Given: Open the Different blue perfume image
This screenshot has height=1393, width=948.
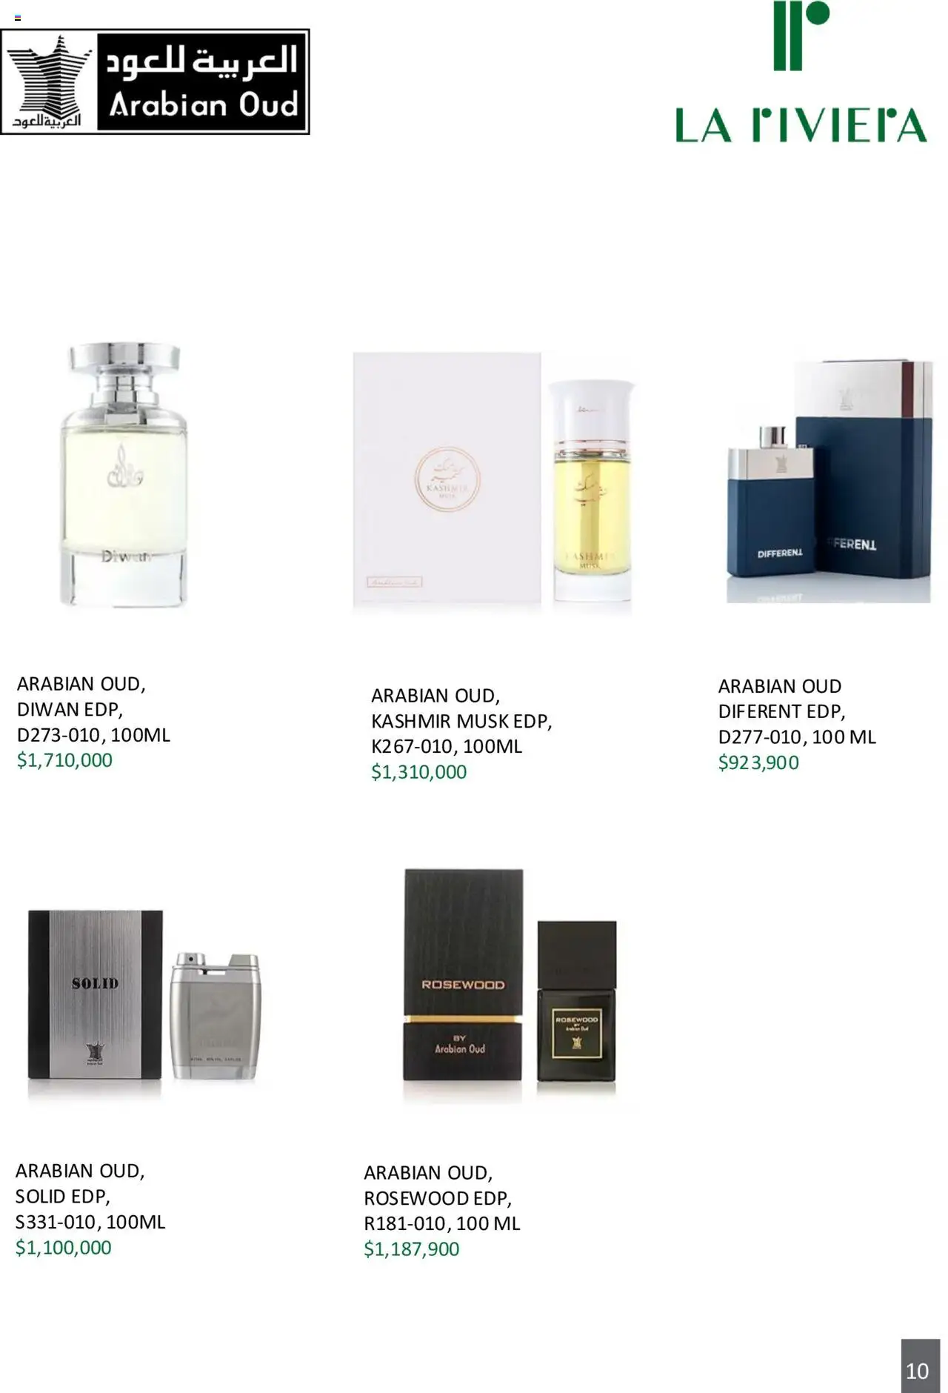Looking at the screenshot, I should pyautogui.click(x=829, y=481).
